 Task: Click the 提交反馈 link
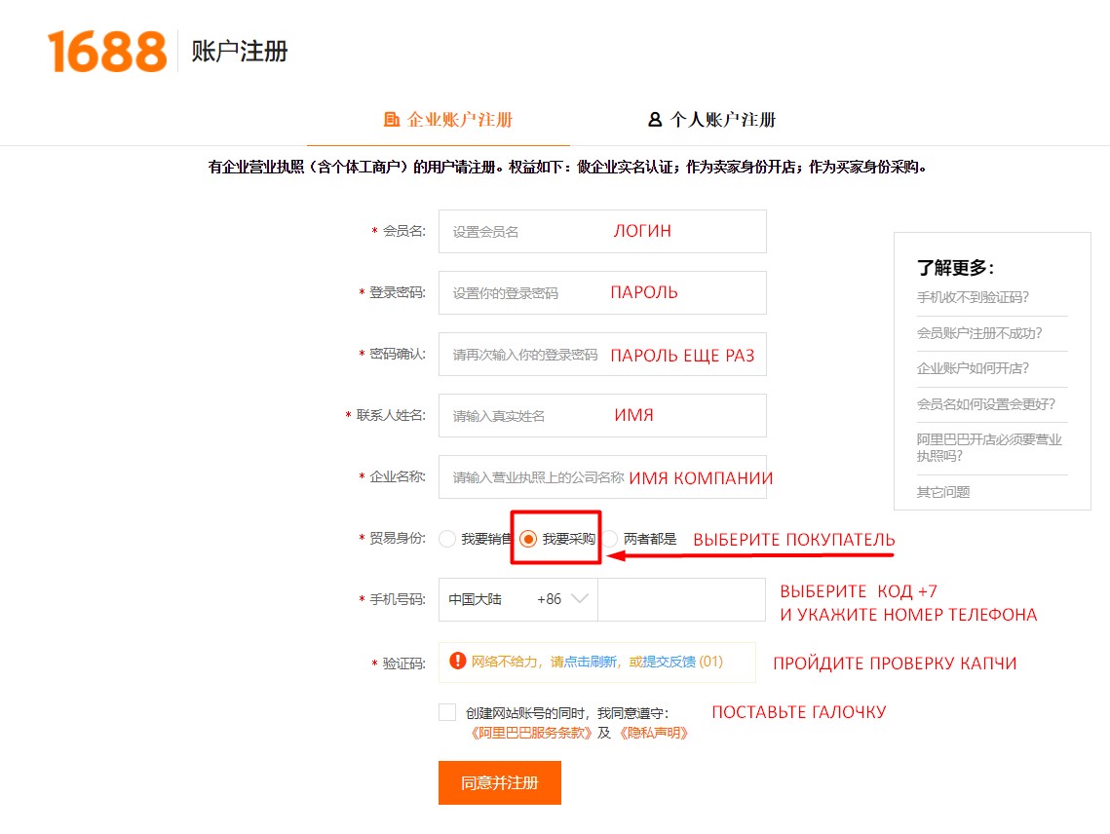(x=669, y=662)
